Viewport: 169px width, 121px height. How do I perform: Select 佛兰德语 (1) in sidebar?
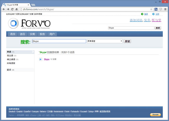pos(13,59)
